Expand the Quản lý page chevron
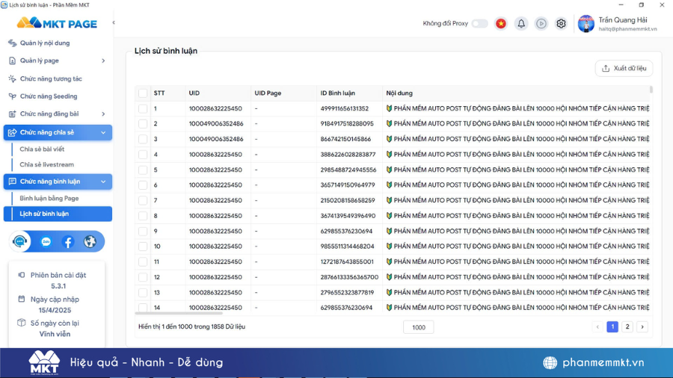The height and width of the screenshot is (378, 673). (x=103, y=61)
